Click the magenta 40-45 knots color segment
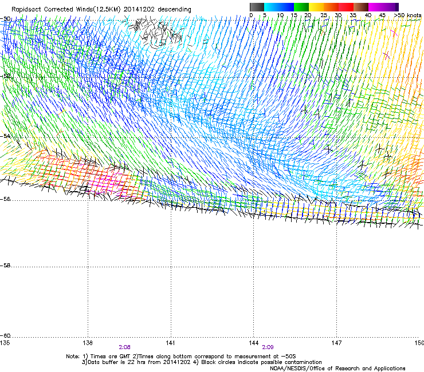 pos(376,7)
